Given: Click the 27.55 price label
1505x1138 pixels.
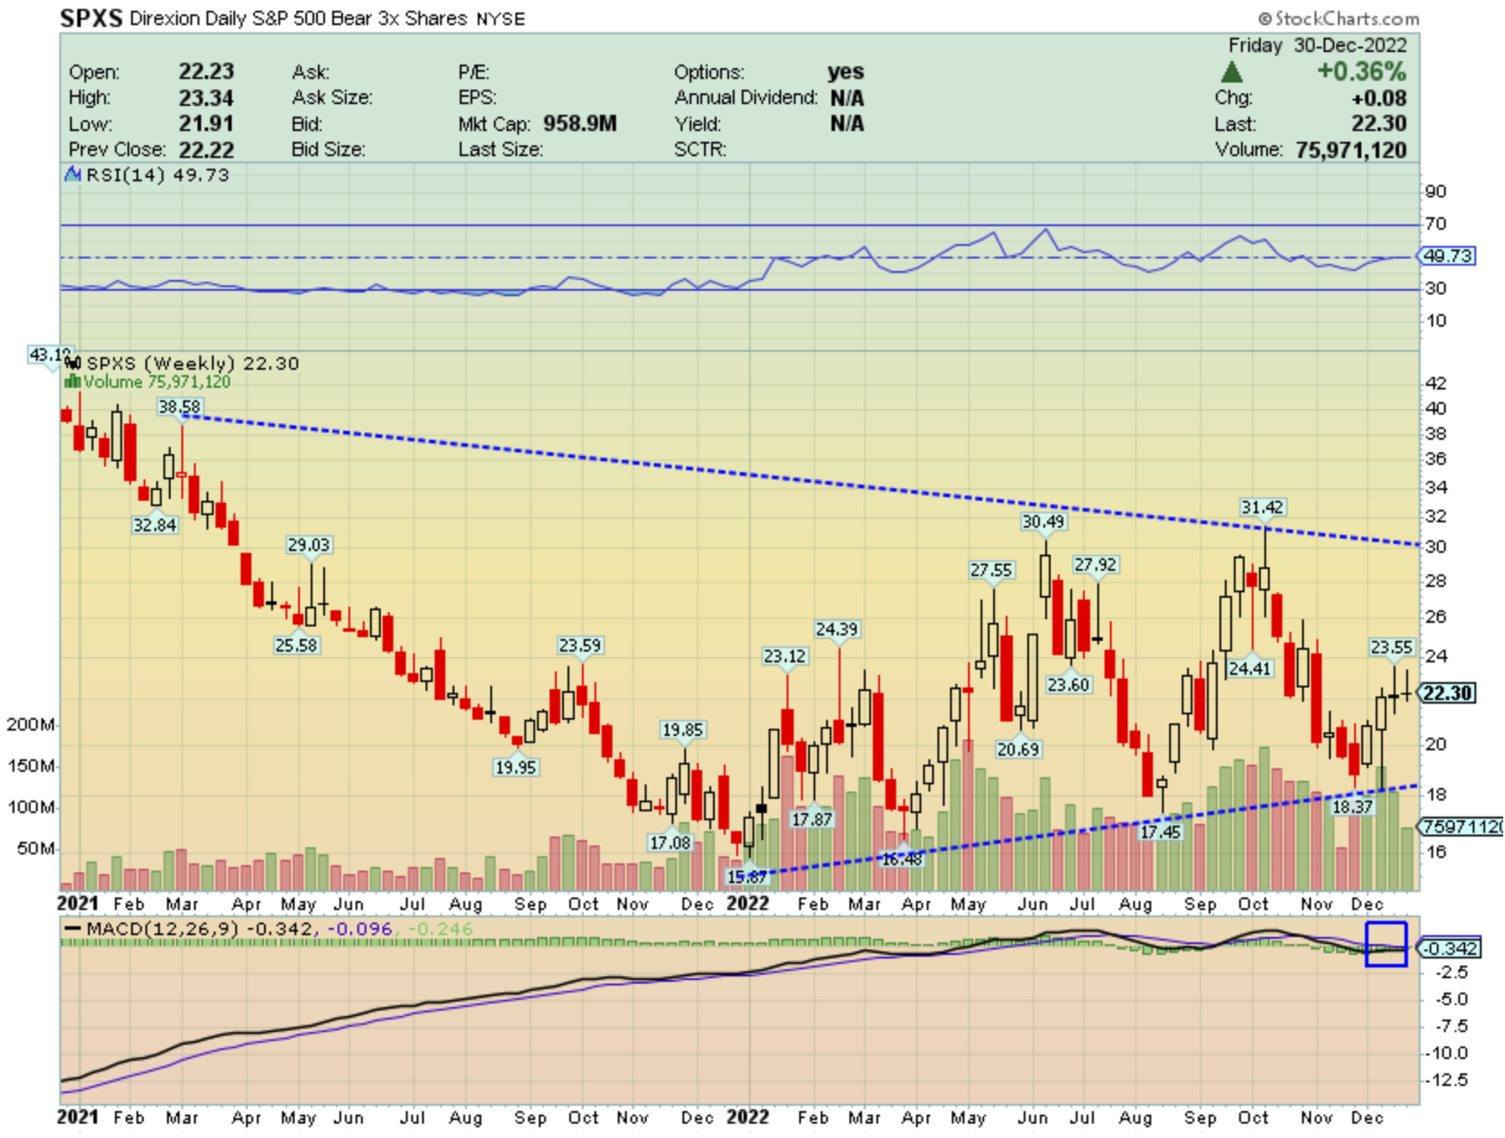Looking at the screenshot, I should click(991, 570).
